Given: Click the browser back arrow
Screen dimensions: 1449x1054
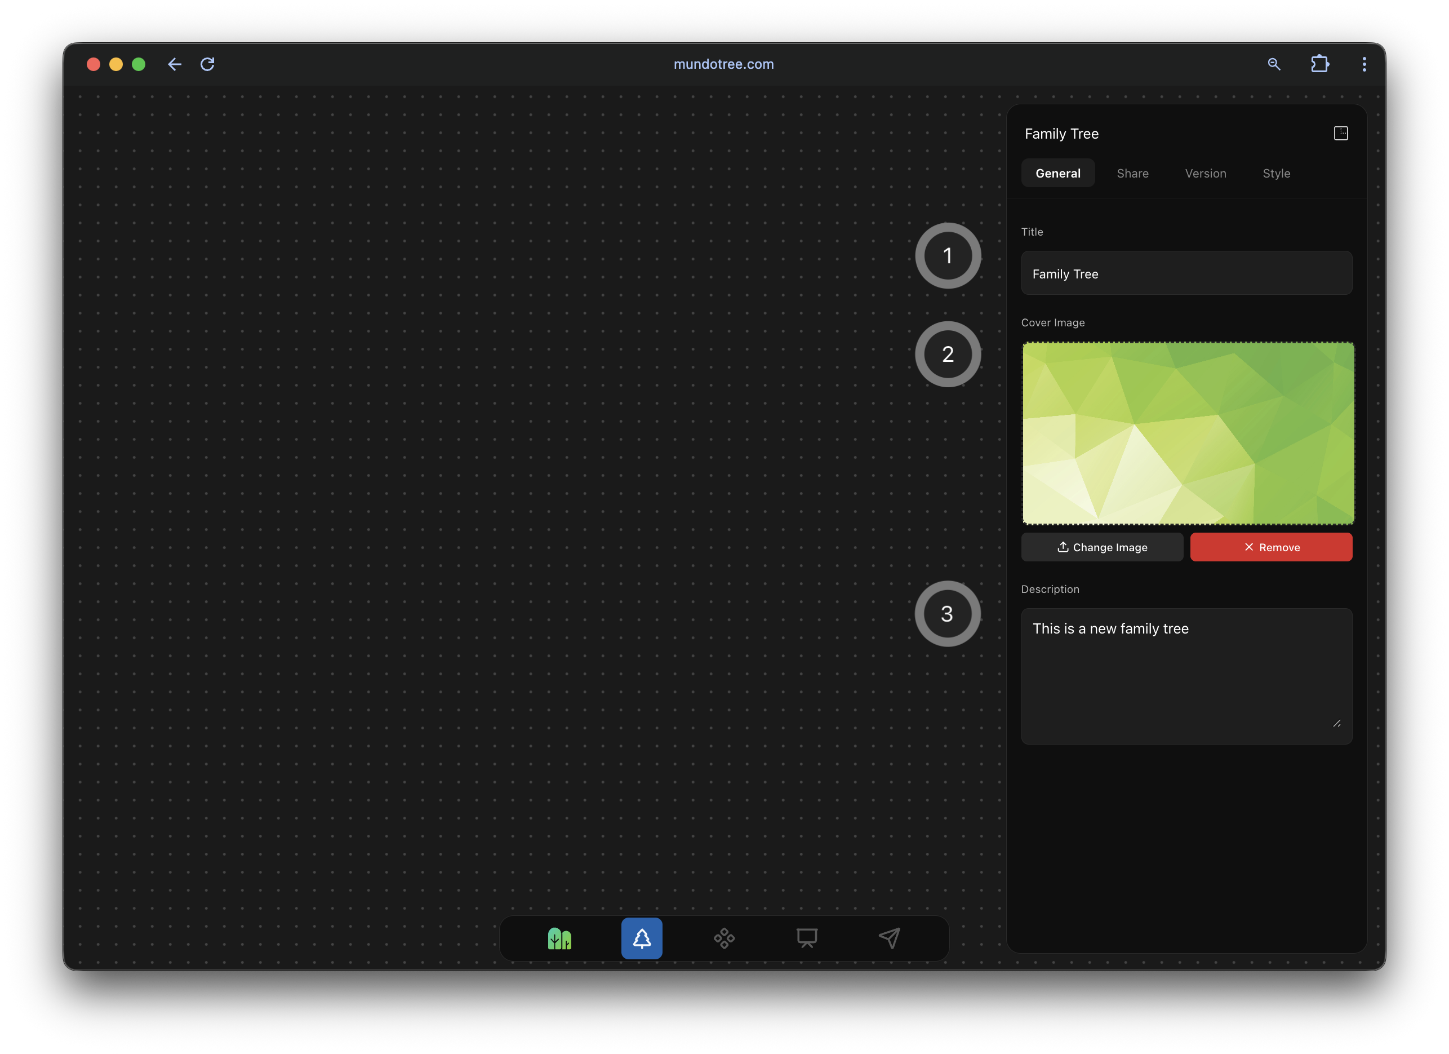Looking at the screenshot, I should tap(175, 64).
